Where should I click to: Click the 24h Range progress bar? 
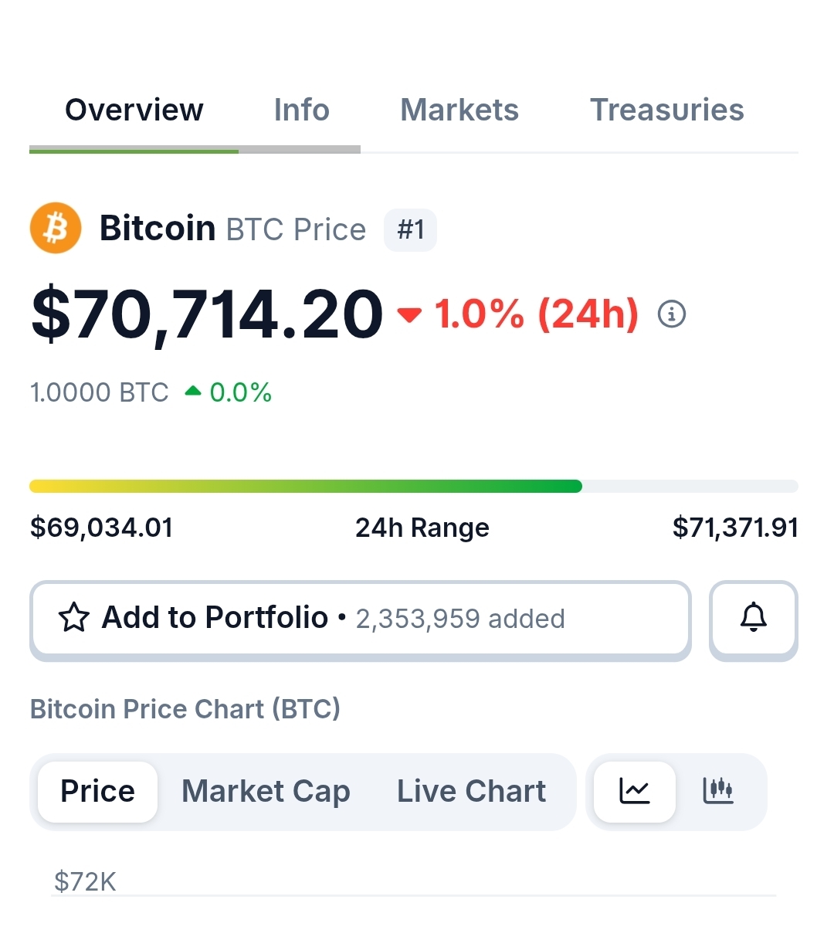pyautogui.click(x=414, y=486)
